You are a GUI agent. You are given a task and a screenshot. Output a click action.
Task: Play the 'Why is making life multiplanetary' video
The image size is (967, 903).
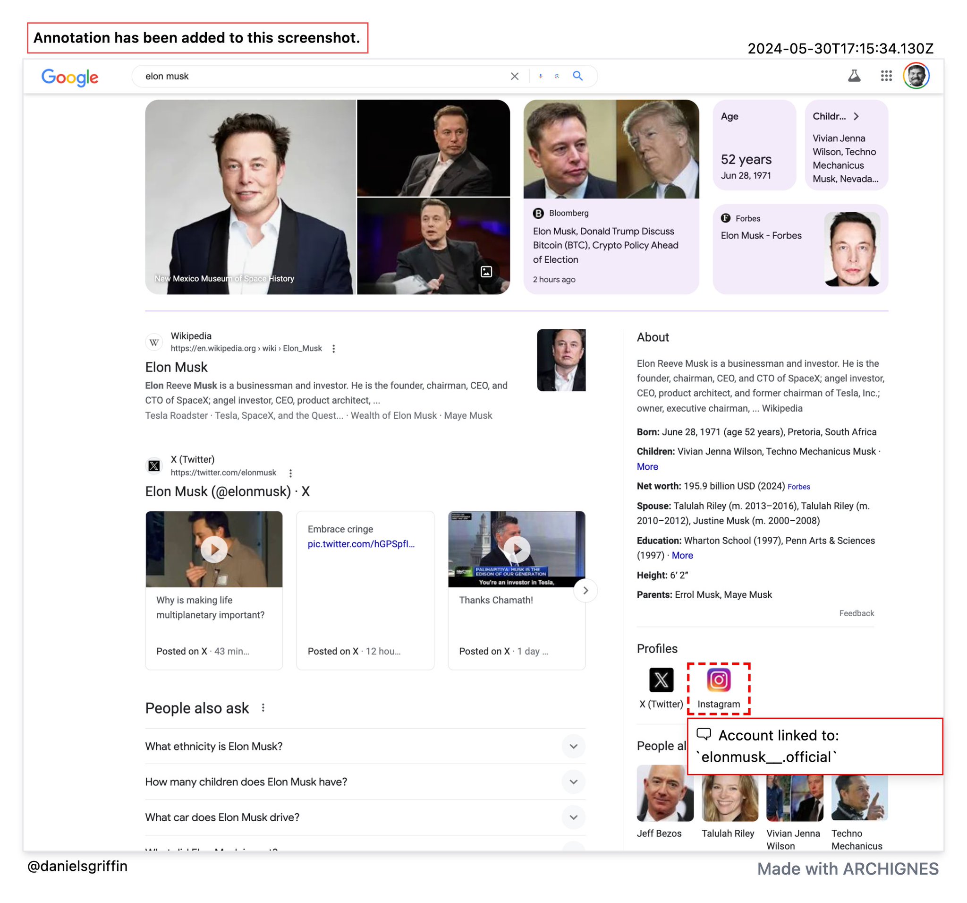pos(214,549)
